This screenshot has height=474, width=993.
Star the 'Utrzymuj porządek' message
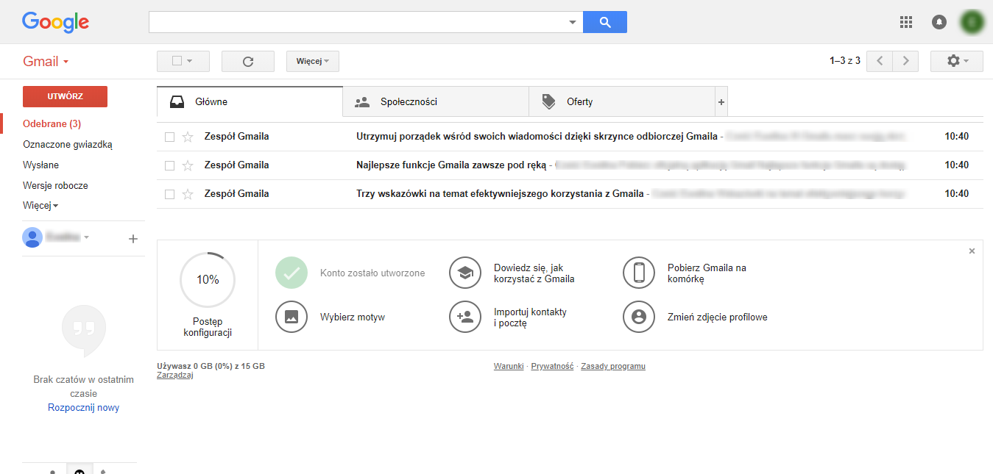pyautogui.click(x=188, y=137)
